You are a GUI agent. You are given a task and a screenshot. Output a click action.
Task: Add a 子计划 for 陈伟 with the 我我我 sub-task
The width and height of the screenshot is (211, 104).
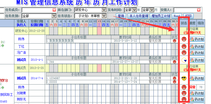(x=197, y=39)
